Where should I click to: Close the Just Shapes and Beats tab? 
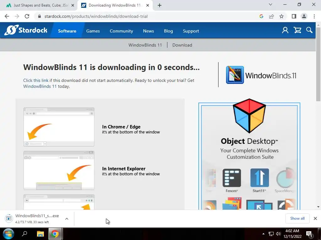73,5
